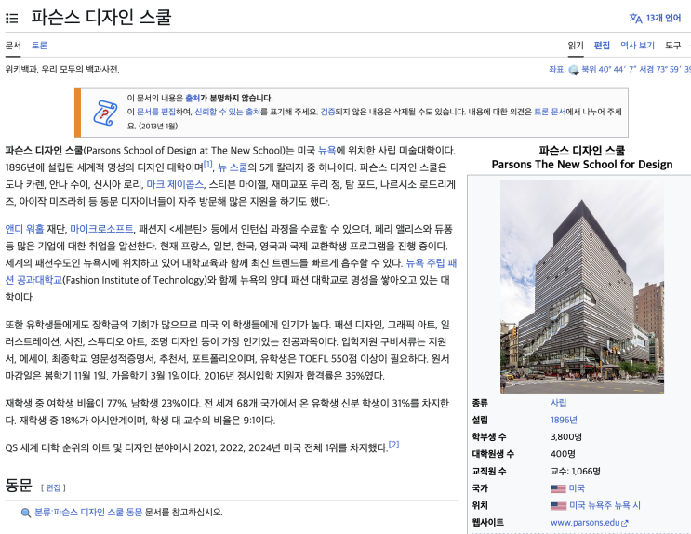The image size is (691, 534).
Task: Open the 뉴욕 주립 패션 공과대학교 link
Action: [x=431, y=263]
